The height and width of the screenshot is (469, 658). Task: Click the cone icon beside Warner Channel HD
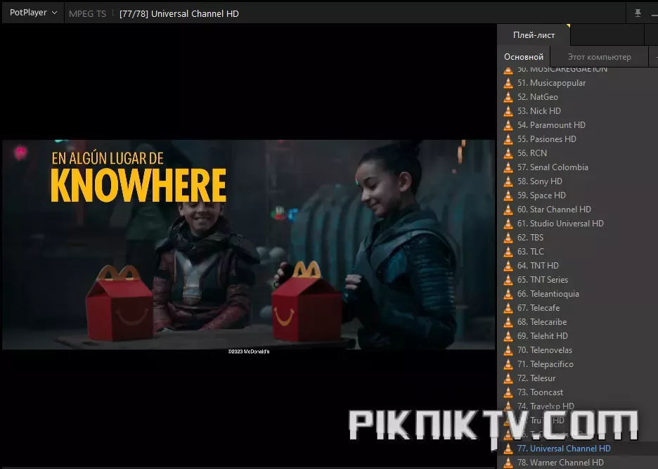tap(508, 463)
